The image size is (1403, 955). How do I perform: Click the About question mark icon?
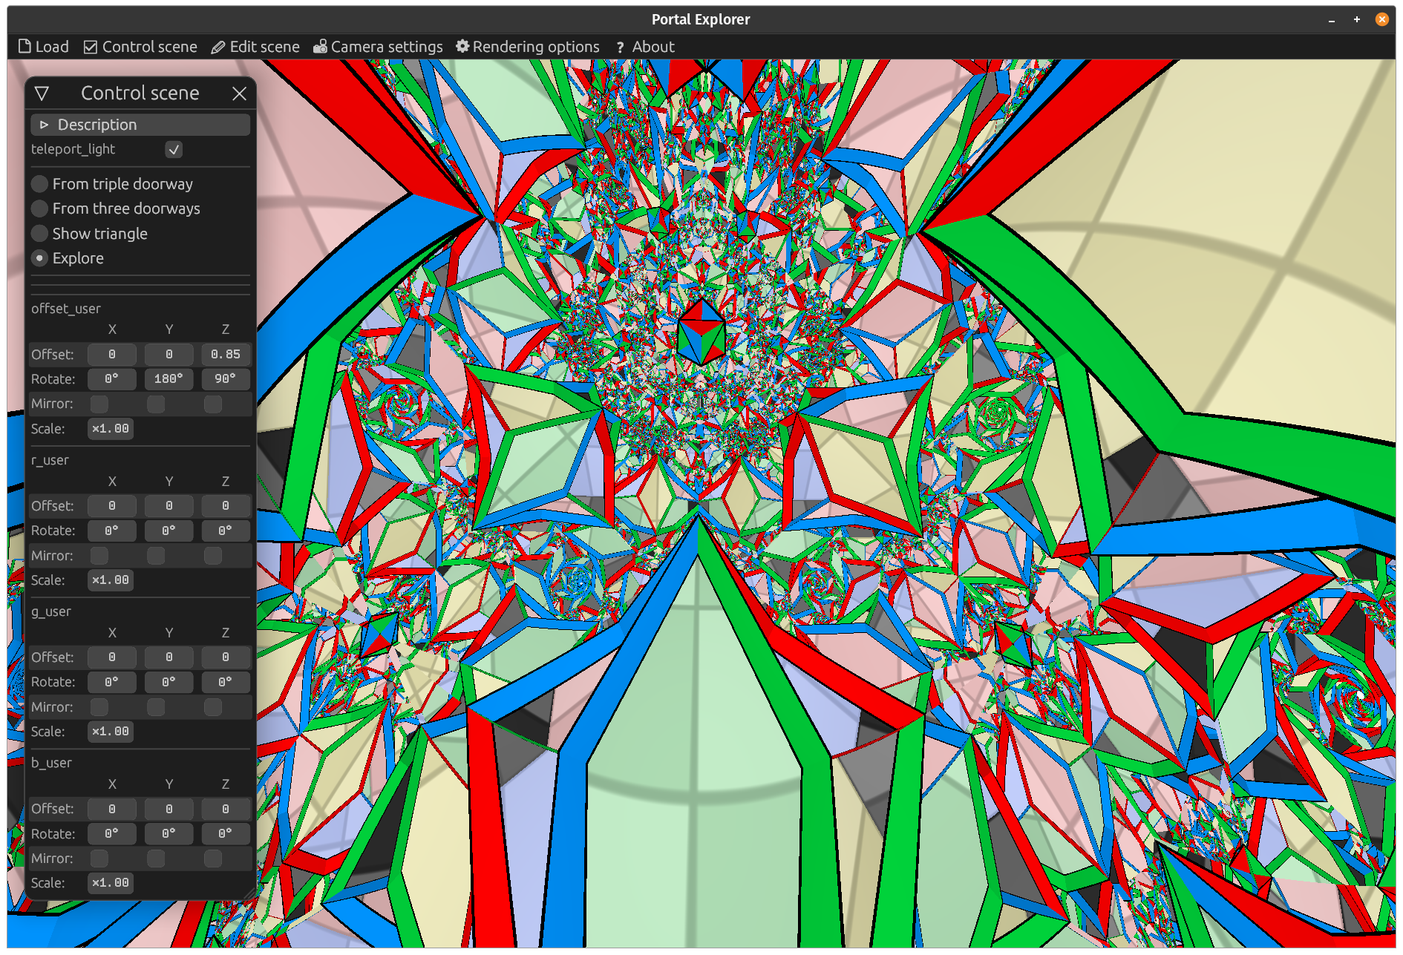point(620,47)
